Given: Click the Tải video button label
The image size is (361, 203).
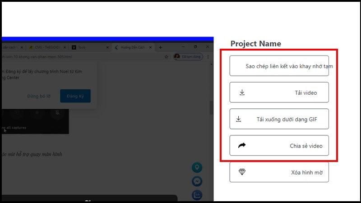Looking at the screenshot, I should coord(306,93).
